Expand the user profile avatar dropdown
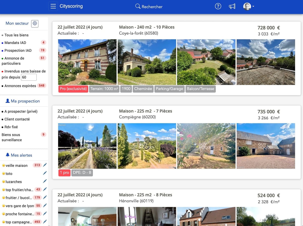This screenshot has height=226, width=303. pos(248,7)
